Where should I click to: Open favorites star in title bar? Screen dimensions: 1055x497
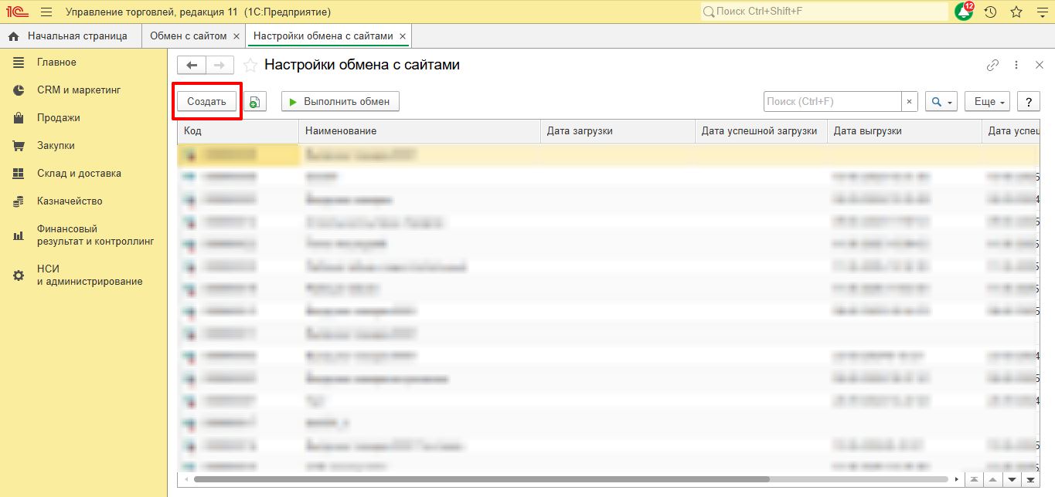click(1016, 12)
